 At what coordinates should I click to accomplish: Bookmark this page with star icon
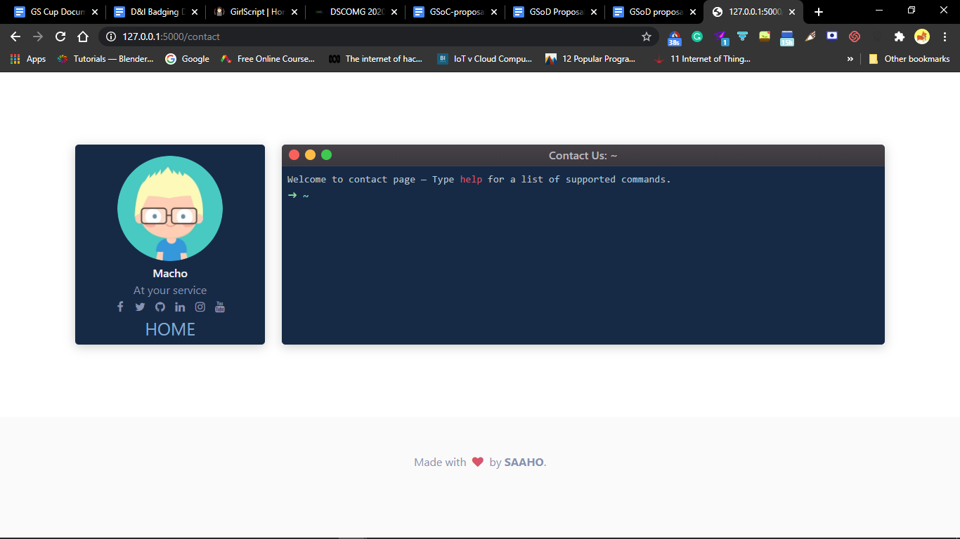647,36
